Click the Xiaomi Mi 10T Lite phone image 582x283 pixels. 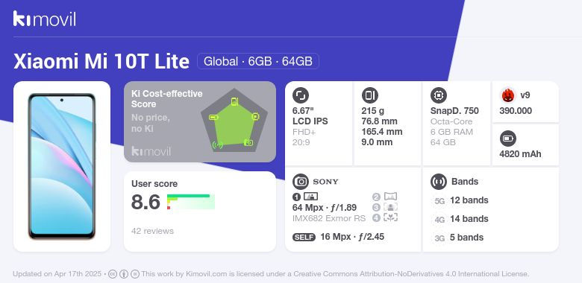coord(62,166)
